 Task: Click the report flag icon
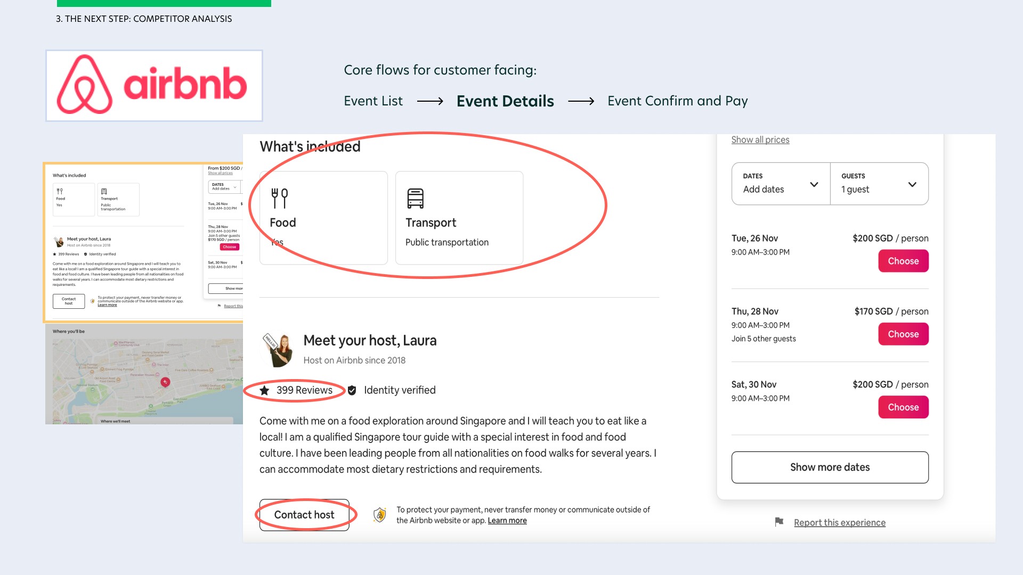779,522
